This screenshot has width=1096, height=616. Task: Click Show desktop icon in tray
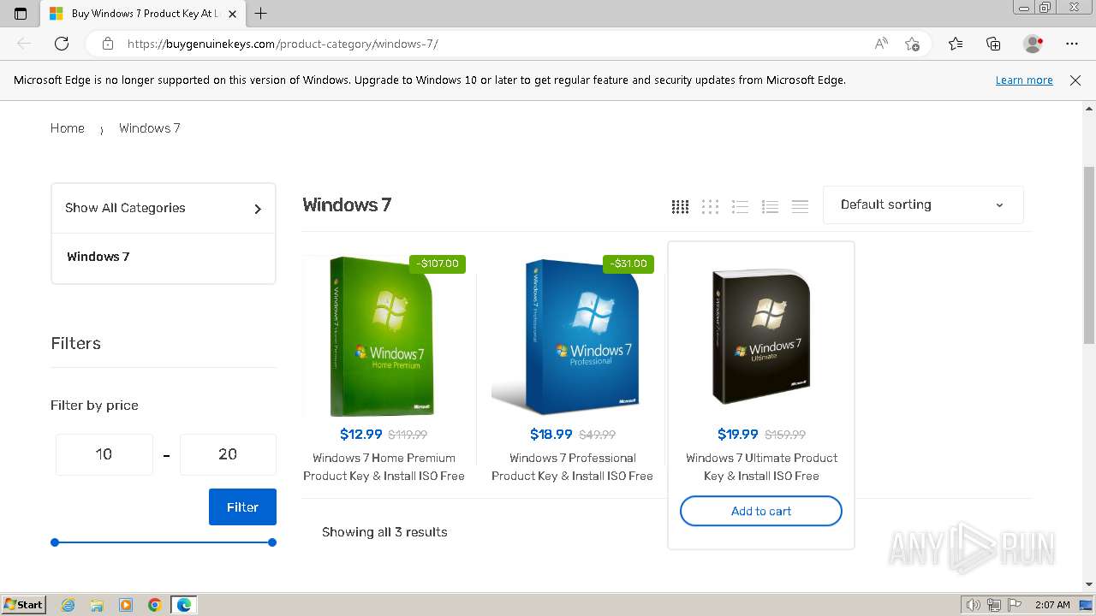point(1086,605)
